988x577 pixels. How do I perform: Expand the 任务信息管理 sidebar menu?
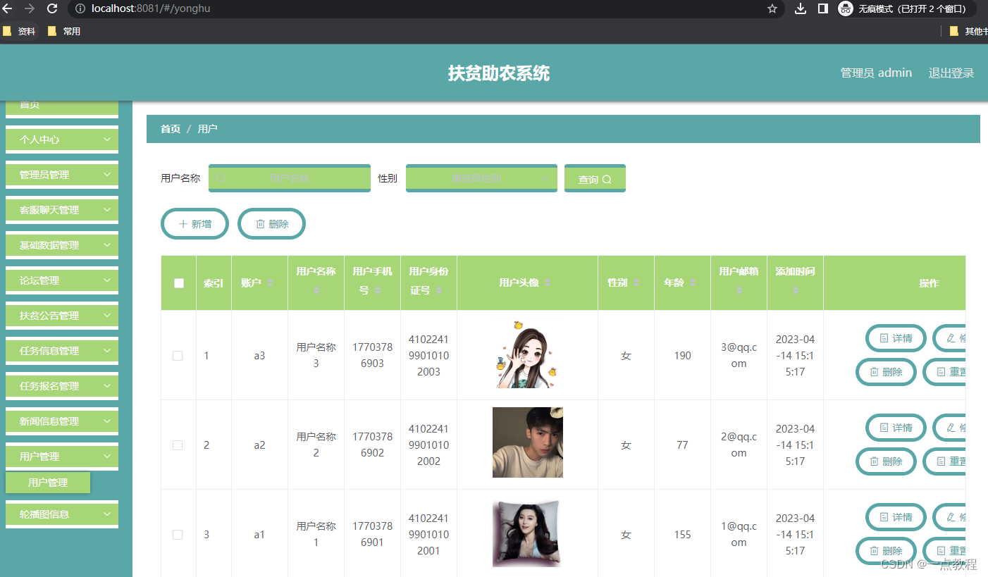click(62, 351)
